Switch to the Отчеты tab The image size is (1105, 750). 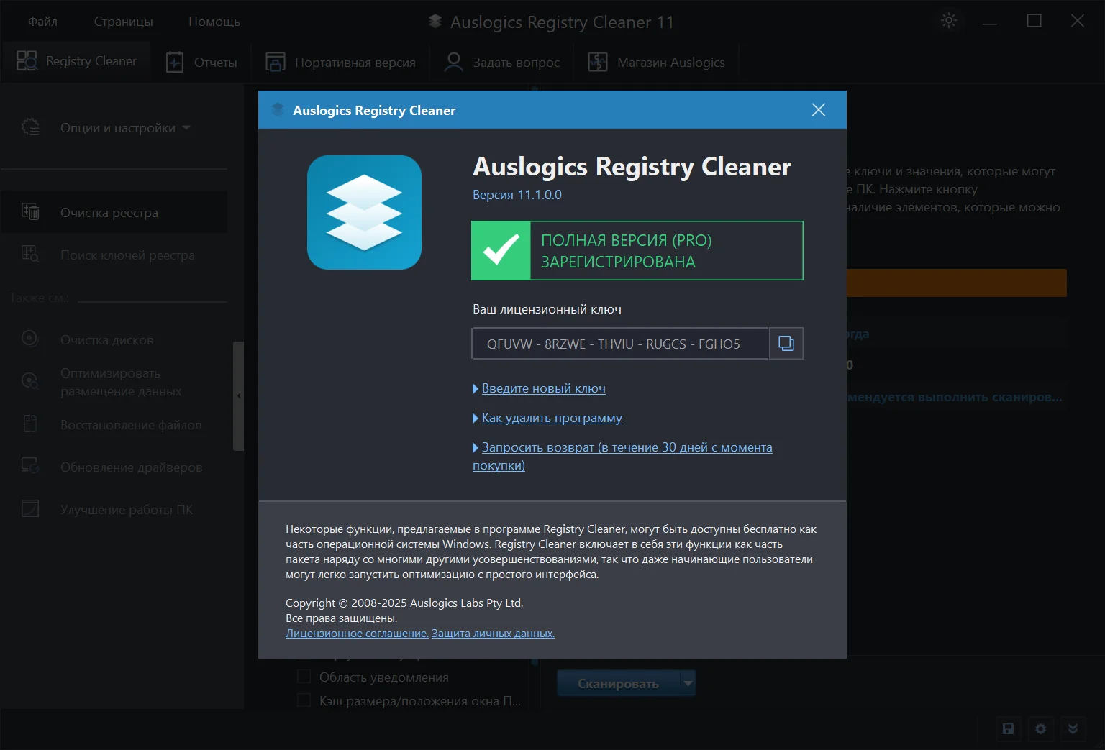[x=201, y=63]
